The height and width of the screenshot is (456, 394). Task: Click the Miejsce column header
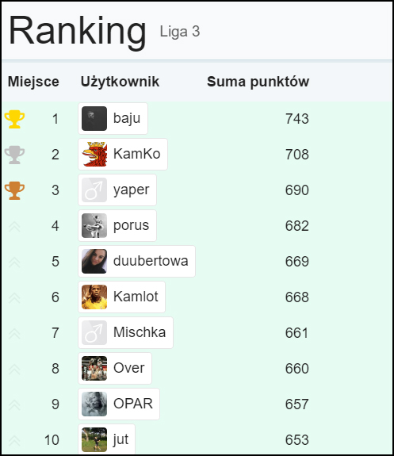[33, 82]
